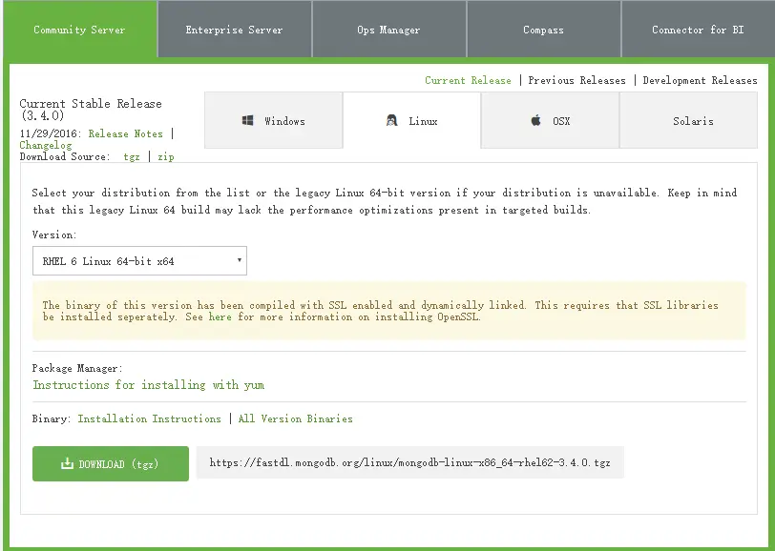Follow the 'here' OpenSSL information link

[220, 317]
